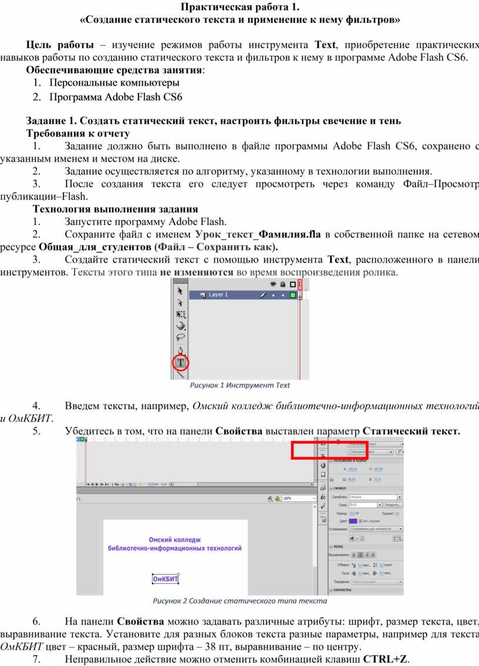479x666 pixels.
Task: Click the Y position value in Properties
Action: [x=378, y=469]
